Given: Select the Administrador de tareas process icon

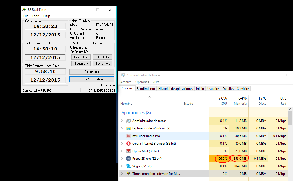Looking at the screenshot, I should tap(129, 121).
